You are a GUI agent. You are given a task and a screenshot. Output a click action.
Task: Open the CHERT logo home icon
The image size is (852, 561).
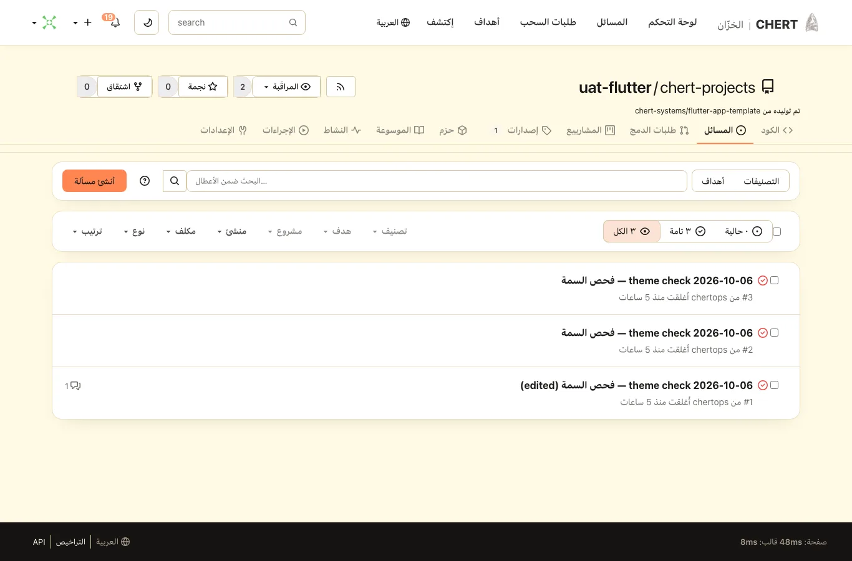[811, 22]
